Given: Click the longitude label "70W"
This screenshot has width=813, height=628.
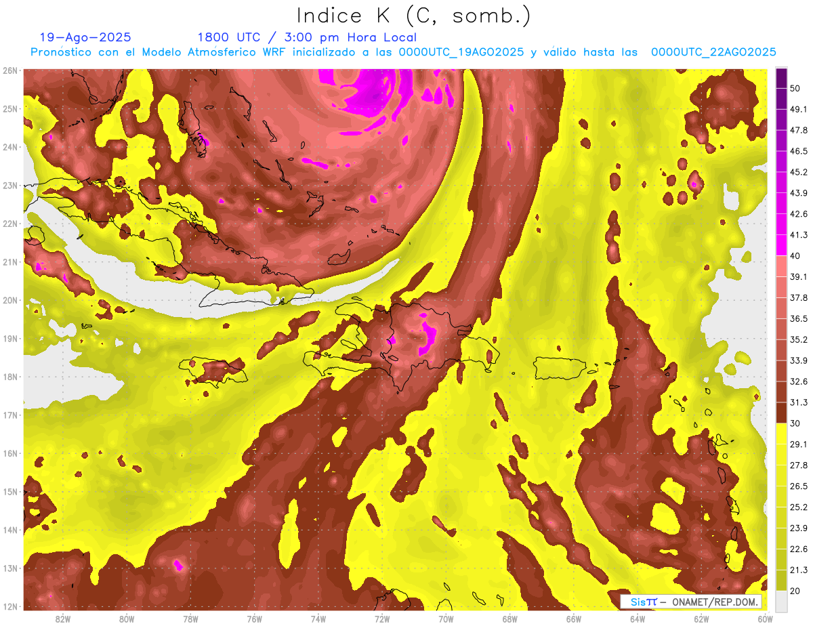Looking at the screenshot, I should tap(446, 619).
